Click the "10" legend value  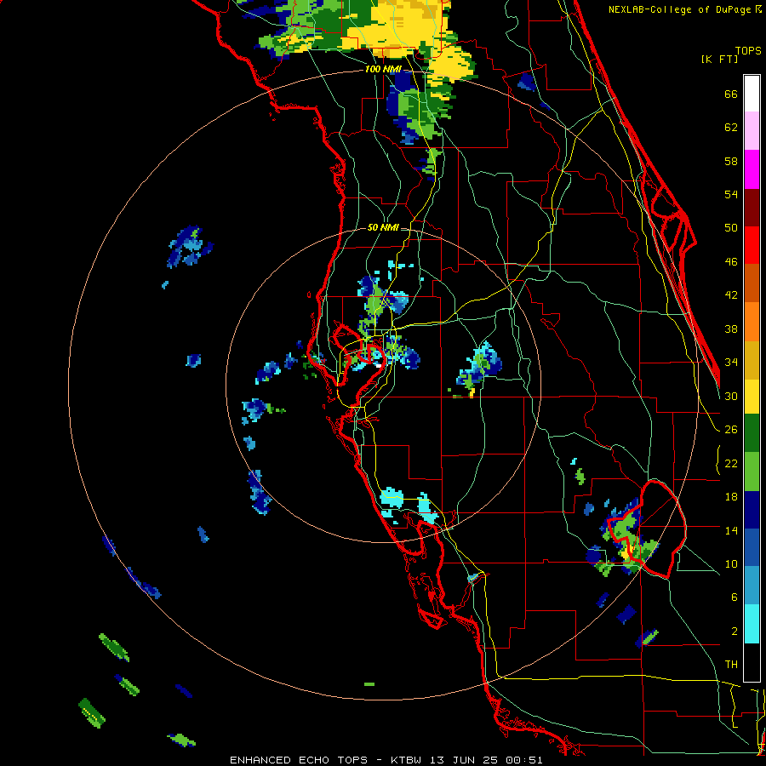click(x=731, y=563)
